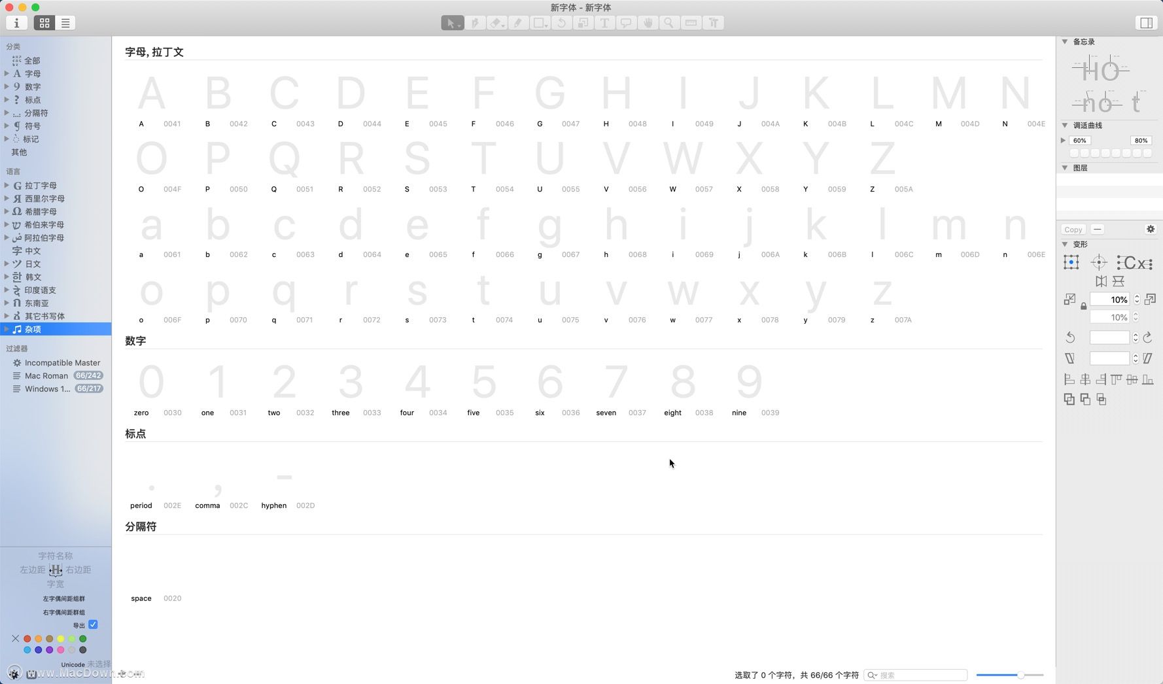Pick the red glyph color label

point(27,639)
